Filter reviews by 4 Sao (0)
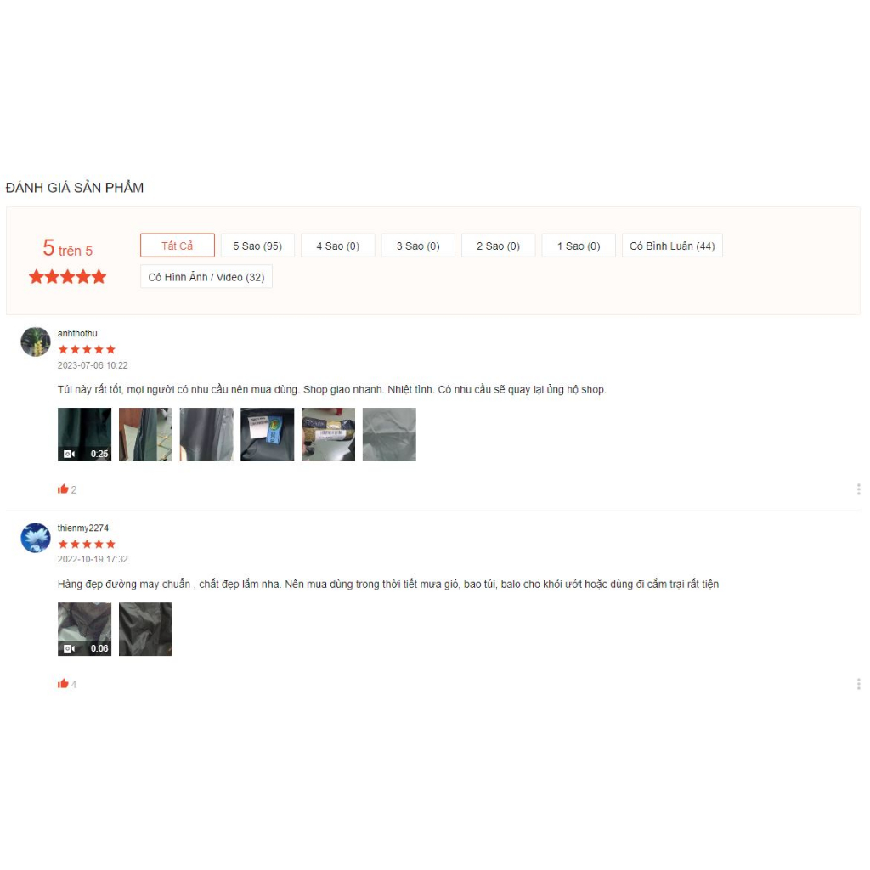 [338, 246]
